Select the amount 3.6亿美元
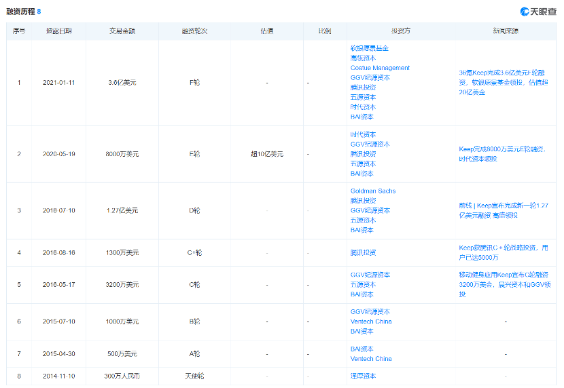The height and width of the screenshot is (388, 564). click(122, 83)
